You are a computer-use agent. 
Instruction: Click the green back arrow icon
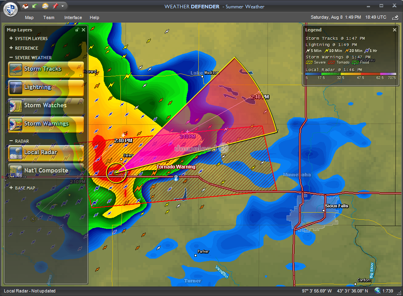point(35,6)
